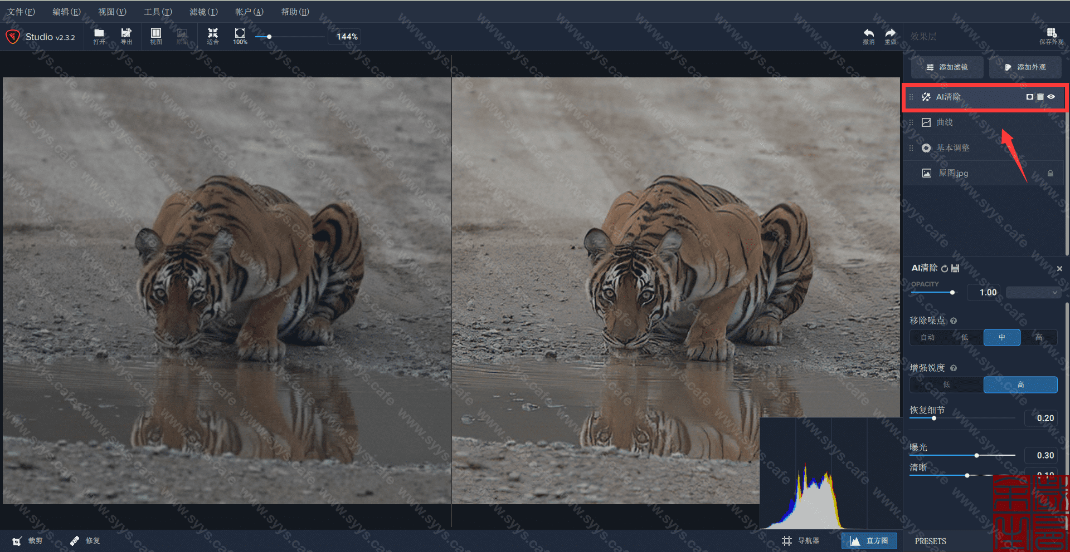Screen dimensions: 1070x552
Task: Click the 添加滤镜 (Add Filter) button
Action: click(x=947, y=67)
